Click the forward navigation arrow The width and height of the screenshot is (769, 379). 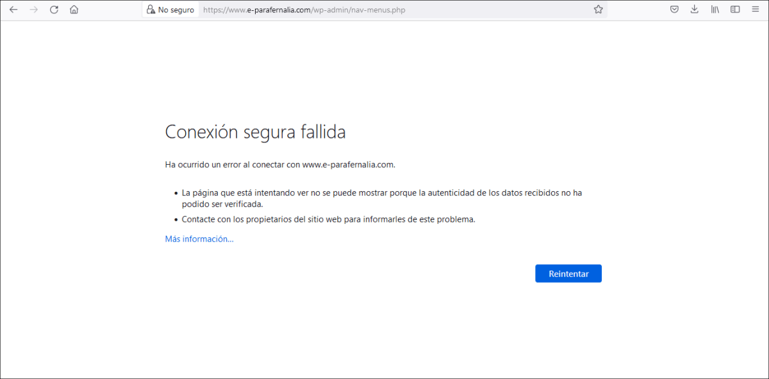pyautogui.click(x=34, y=10)
